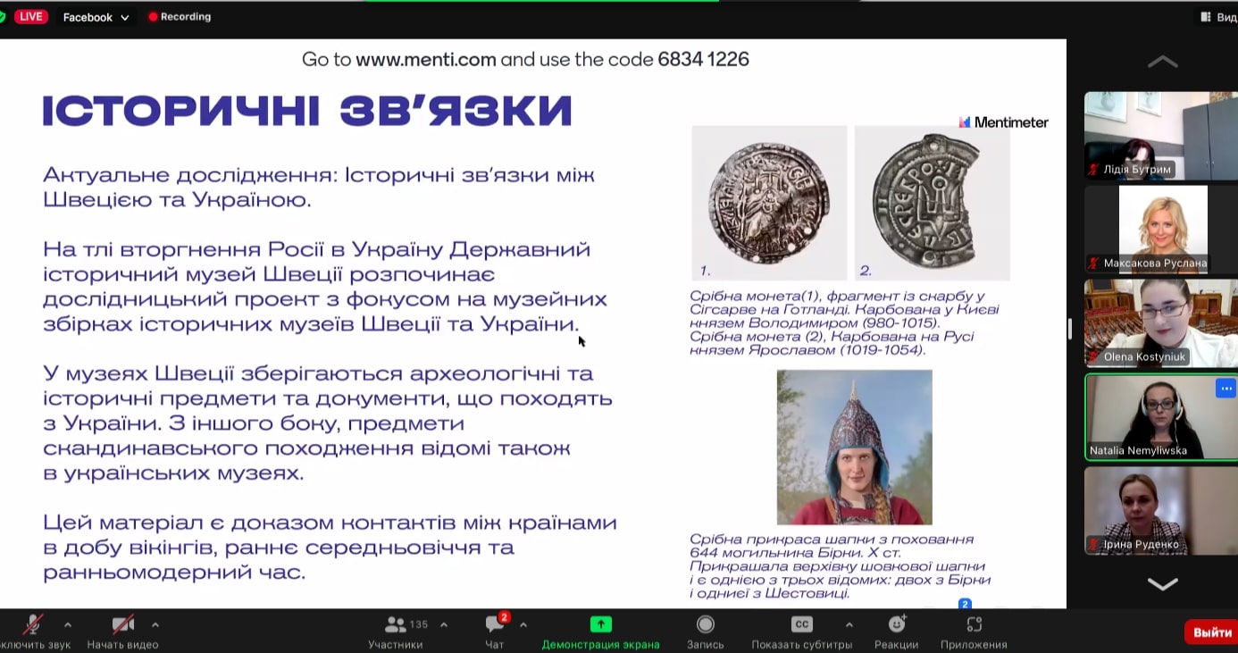Open the Вид view menu

[x=1218, y=17]
